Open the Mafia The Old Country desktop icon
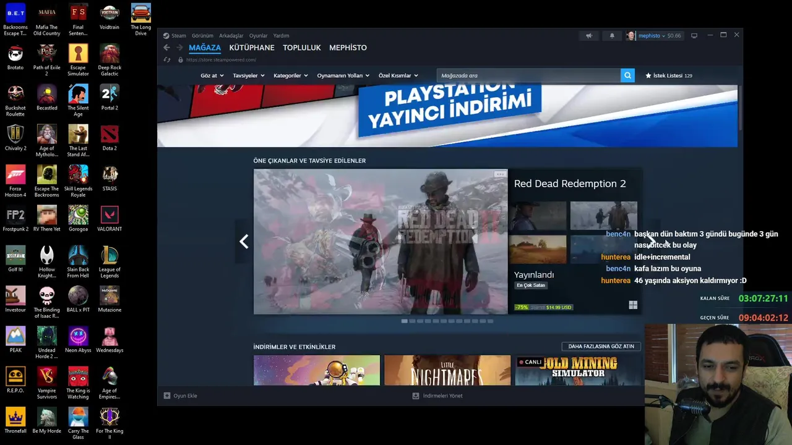Viewport: 792px width, 445px height. point(46,19)
